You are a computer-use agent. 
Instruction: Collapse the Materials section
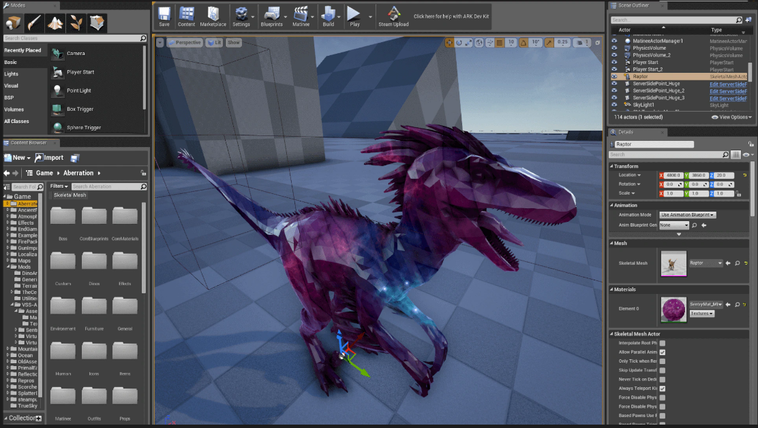click(x=611, y=289)
